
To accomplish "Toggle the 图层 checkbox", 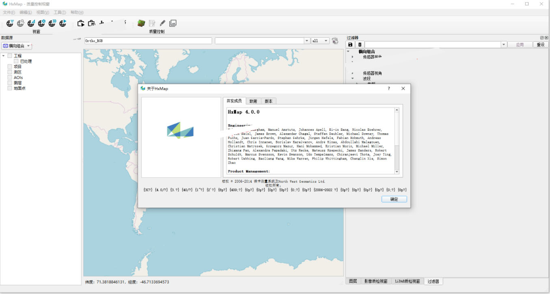I will tap(10, 83).
